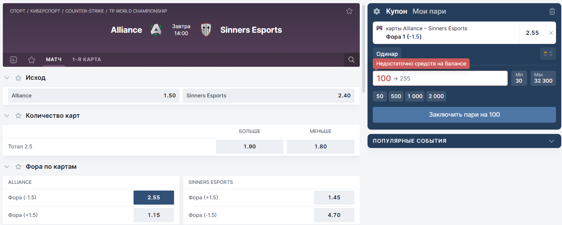Image resolution: width=562 pixels, height=225 pixels.
Task: Pick Sinners Esports Фора (+1.5) at 1.45
Action: point(334,198)
